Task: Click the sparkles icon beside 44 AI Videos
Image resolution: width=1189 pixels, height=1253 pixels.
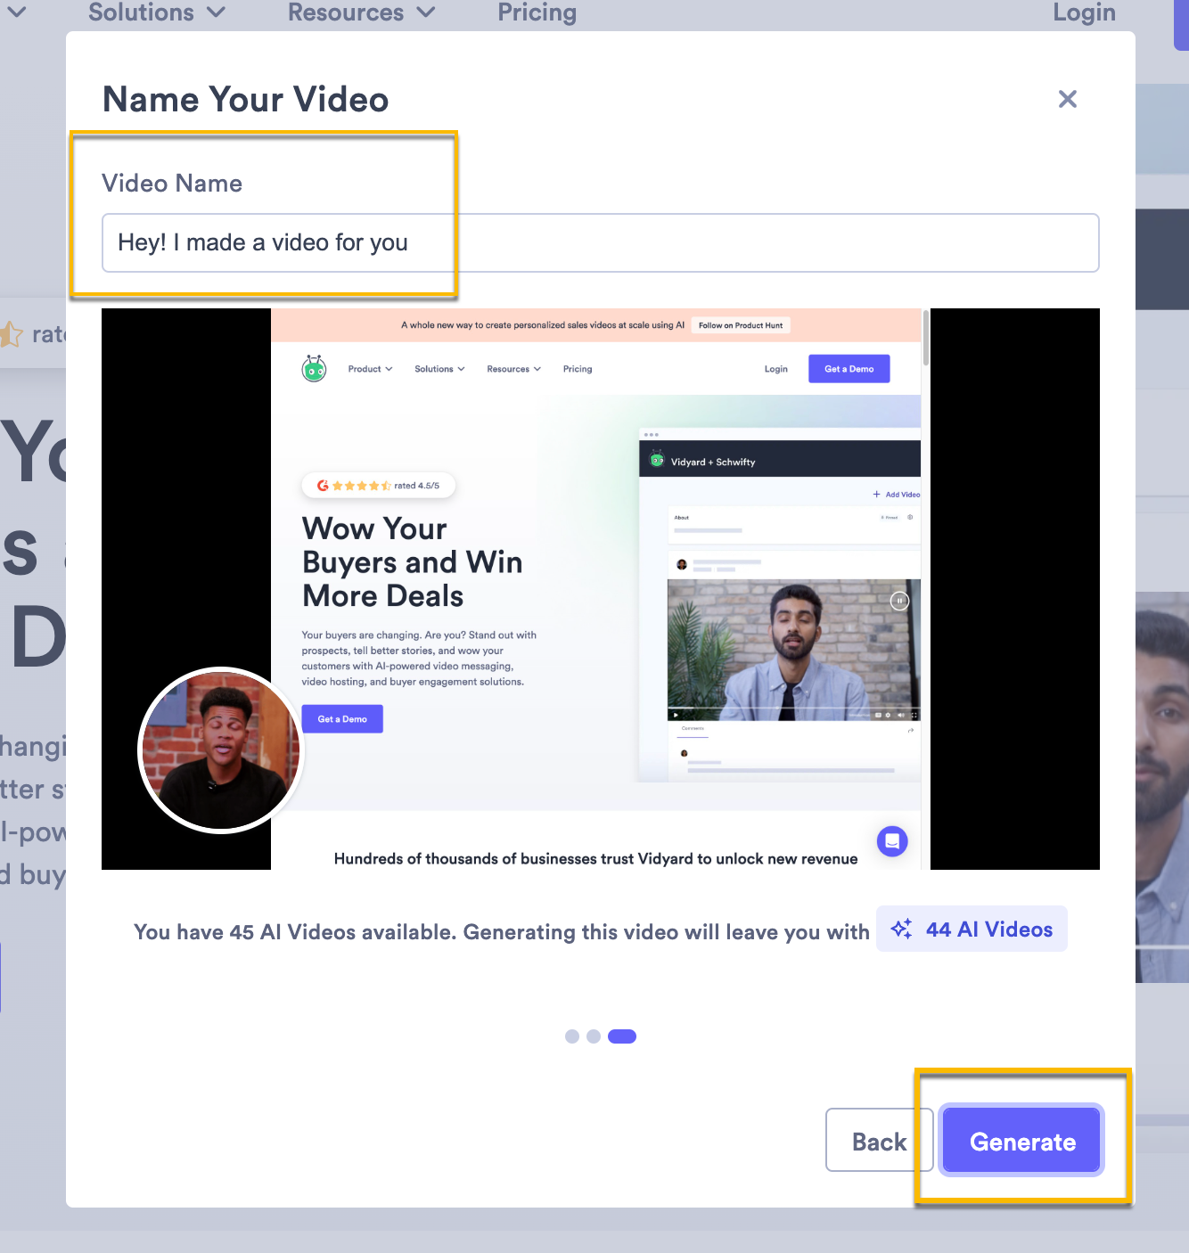Action: tap(901, 929)
